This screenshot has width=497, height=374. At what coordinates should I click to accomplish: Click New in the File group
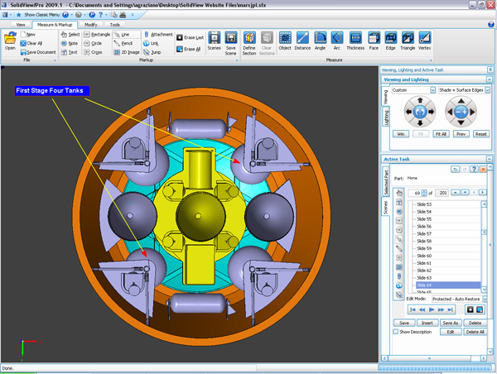(x=28, y=34)
